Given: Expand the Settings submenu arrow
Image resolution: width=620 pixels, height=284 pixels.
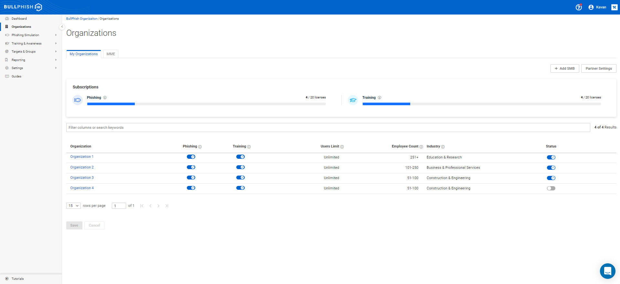Looking at the screenshot, I should pyautogui.click(x=56, y=68).
